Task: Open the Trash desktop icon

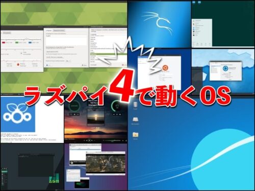Action: [135, 105]
